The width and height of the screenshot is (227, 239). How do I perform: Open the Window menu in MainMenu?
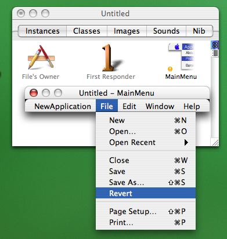pyautogui.click(x=160, y=106)
